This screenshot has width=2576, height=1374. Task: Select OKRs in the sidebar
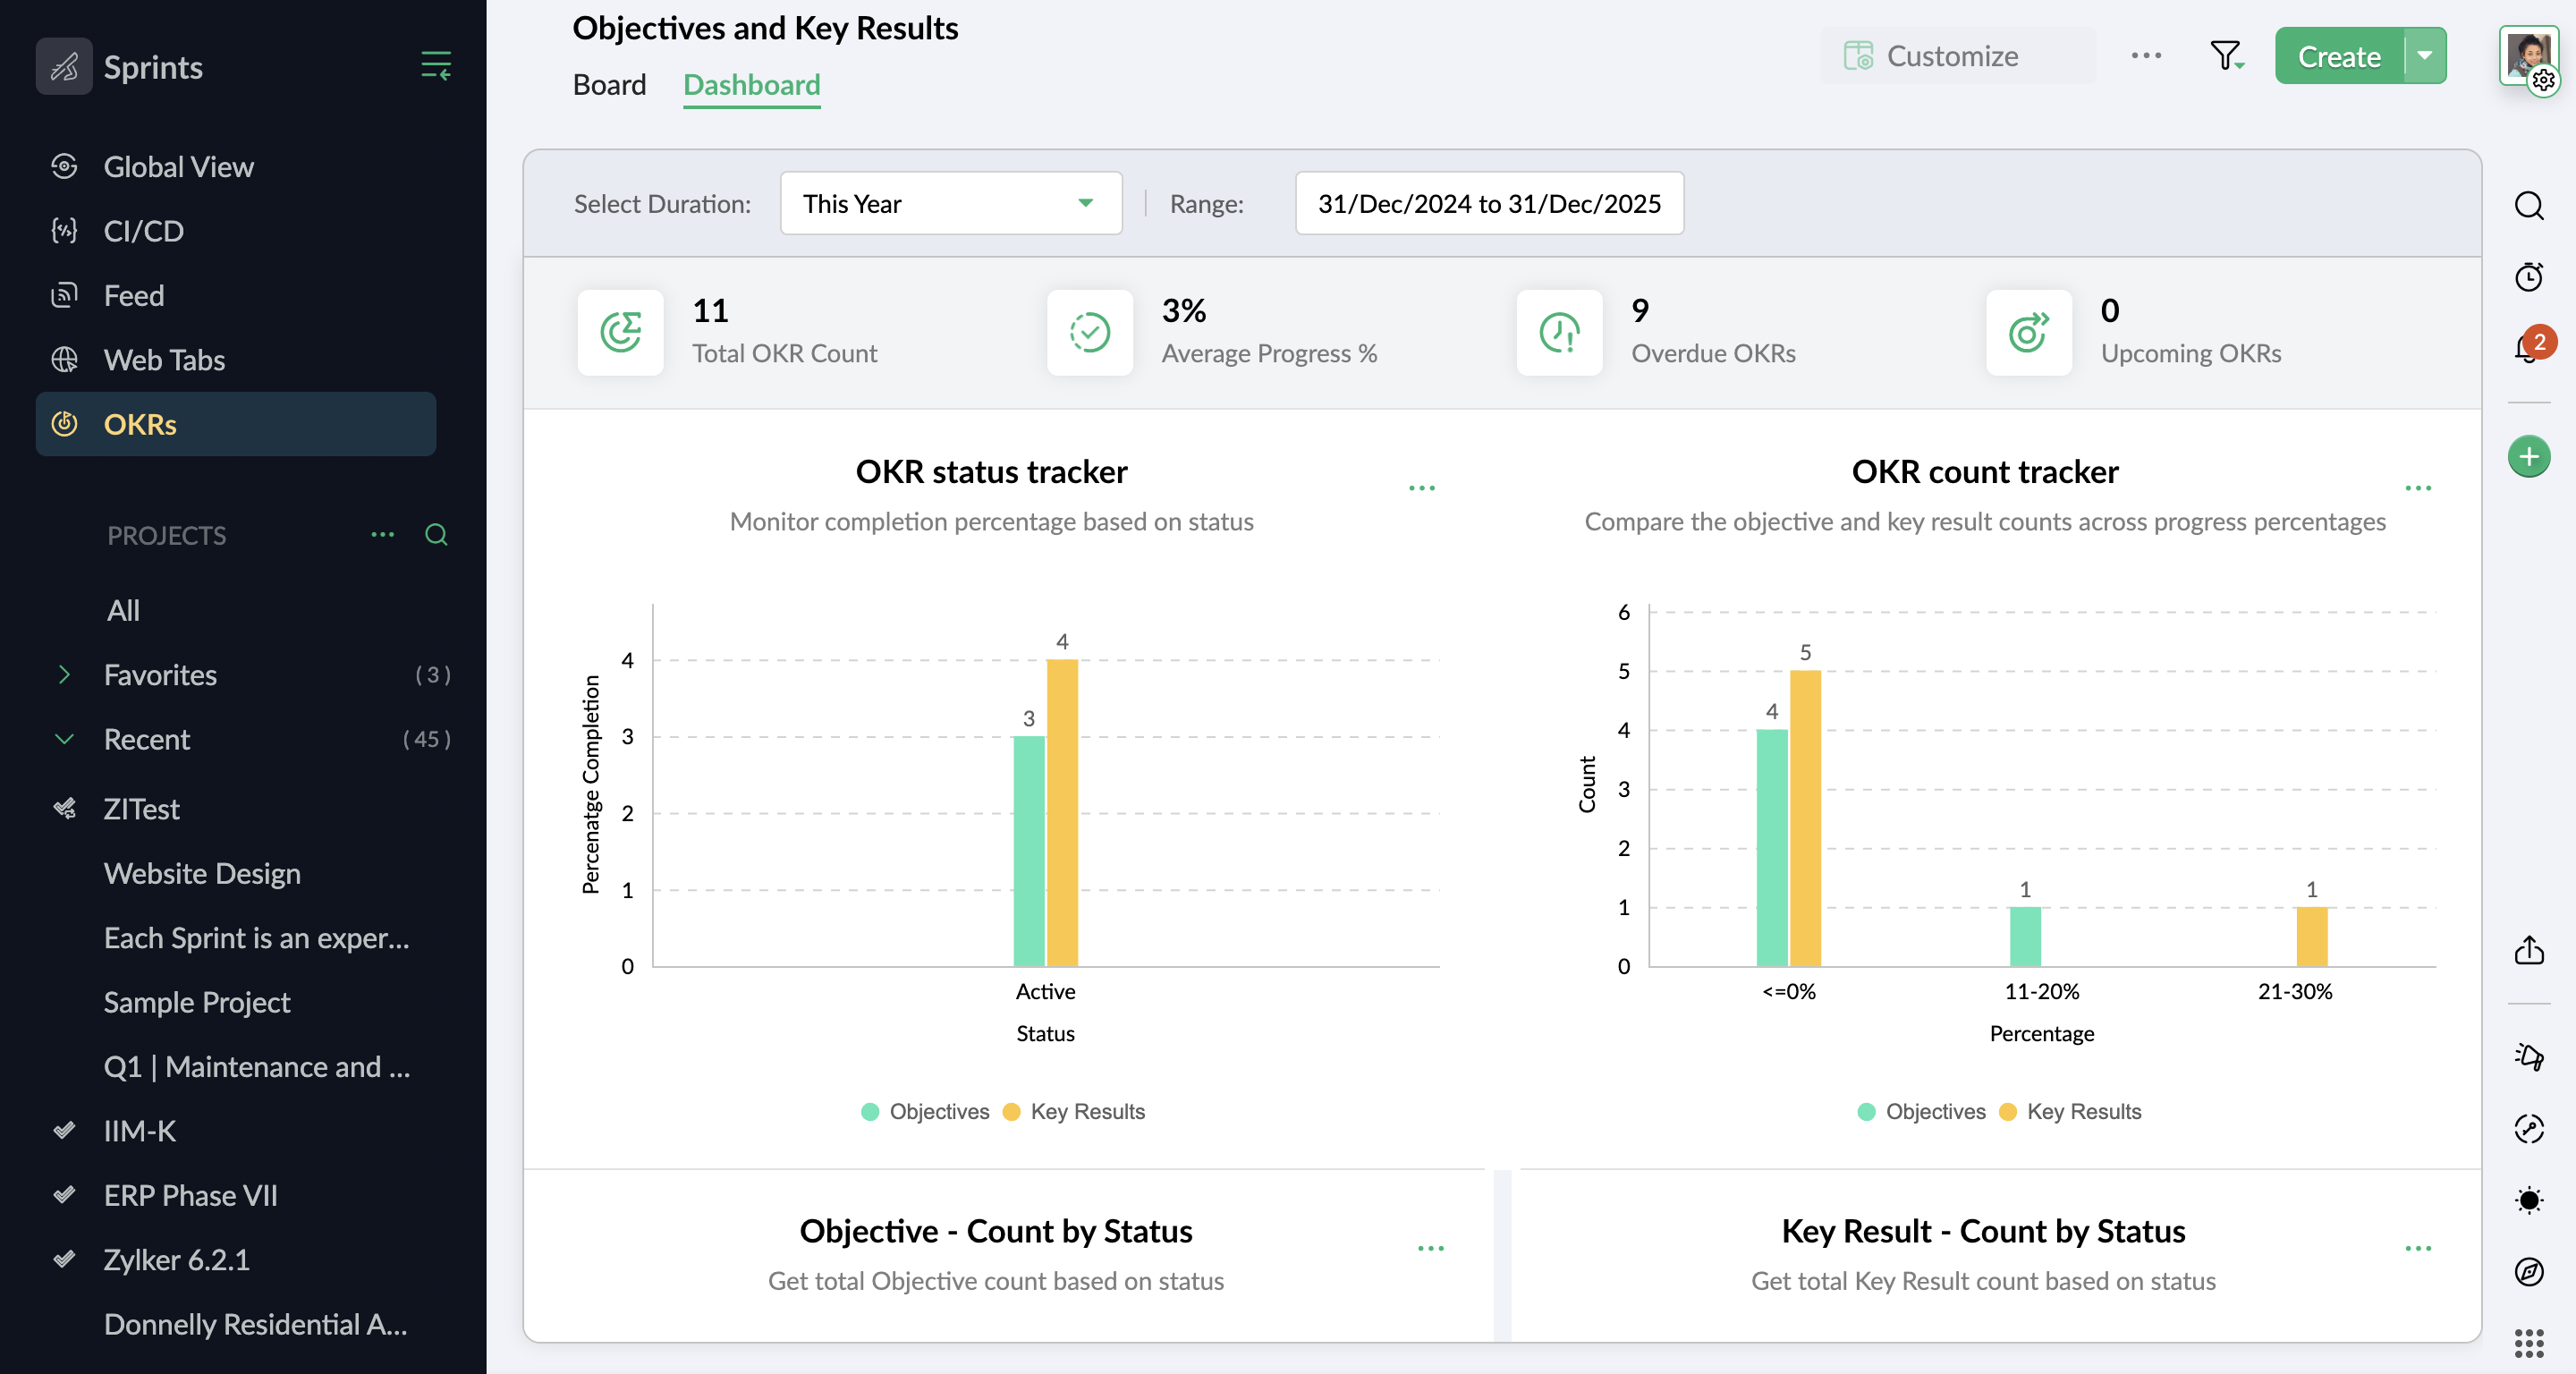[x=236, y=424]
